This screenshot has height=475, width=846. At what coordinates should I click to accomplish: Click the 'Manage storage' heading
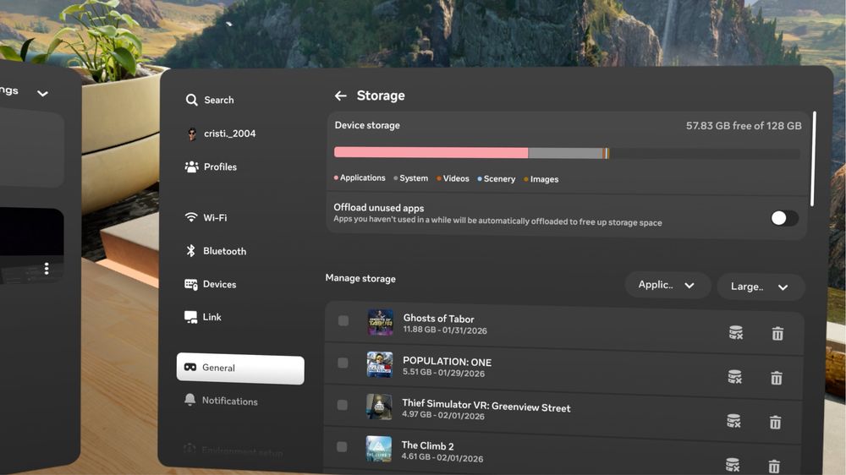pos(360,278)
